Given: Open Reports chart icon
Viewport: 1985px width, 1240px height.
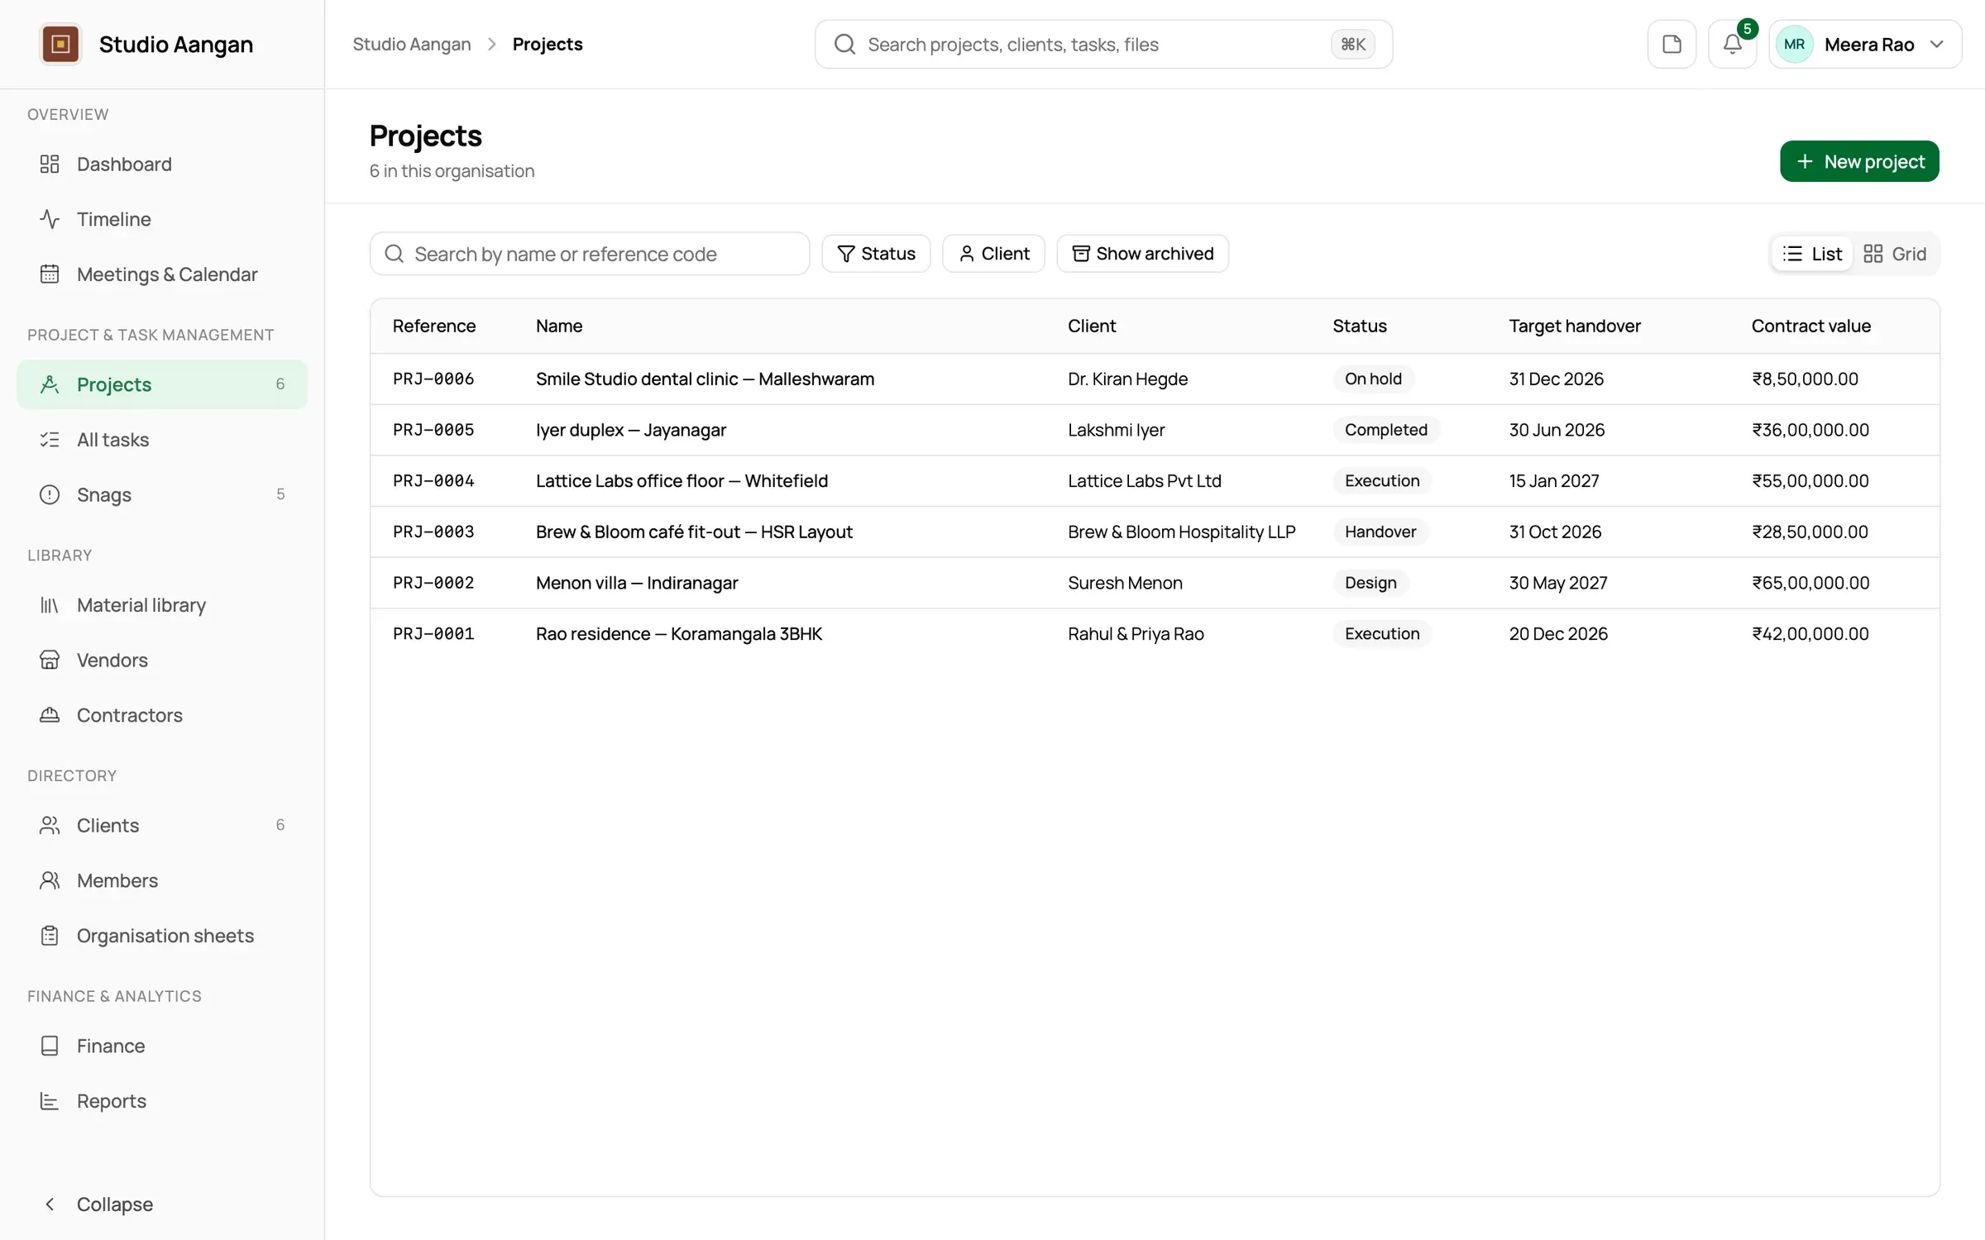Looking at the screenshot, I should pos(50,1100).
